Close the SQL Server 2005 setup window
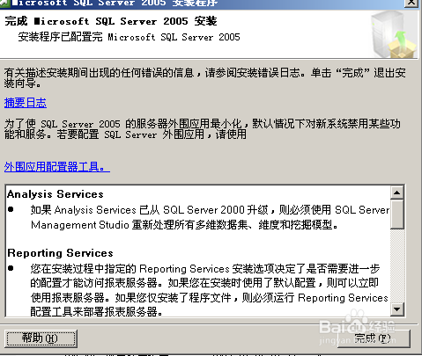The height and width of the screenshot is (356, 422). 411,3
